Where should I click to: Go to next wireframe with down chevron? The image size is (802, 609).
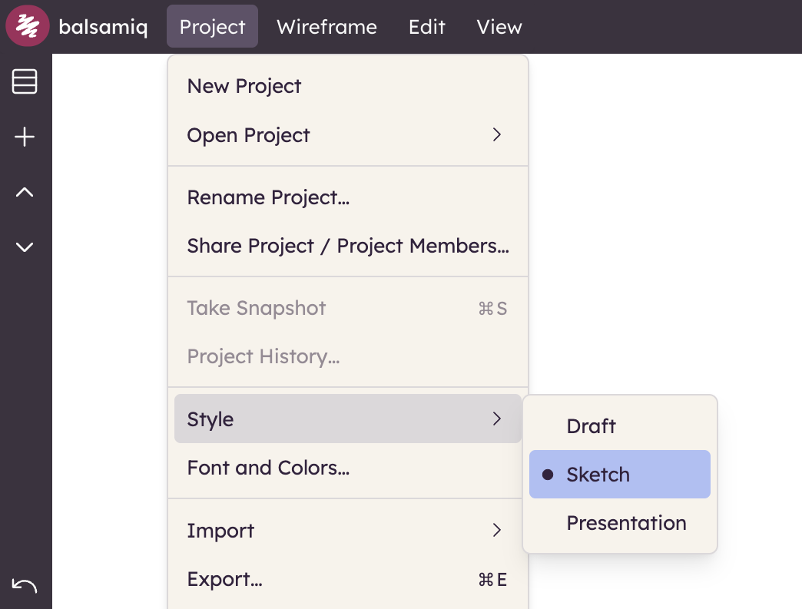point(25,247)
